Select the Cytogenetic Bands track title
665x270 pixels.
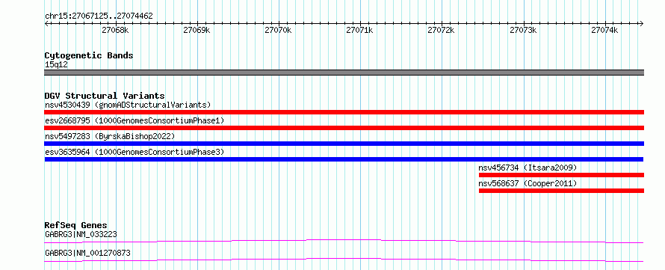pyautogui.click(x=89, y=55)
